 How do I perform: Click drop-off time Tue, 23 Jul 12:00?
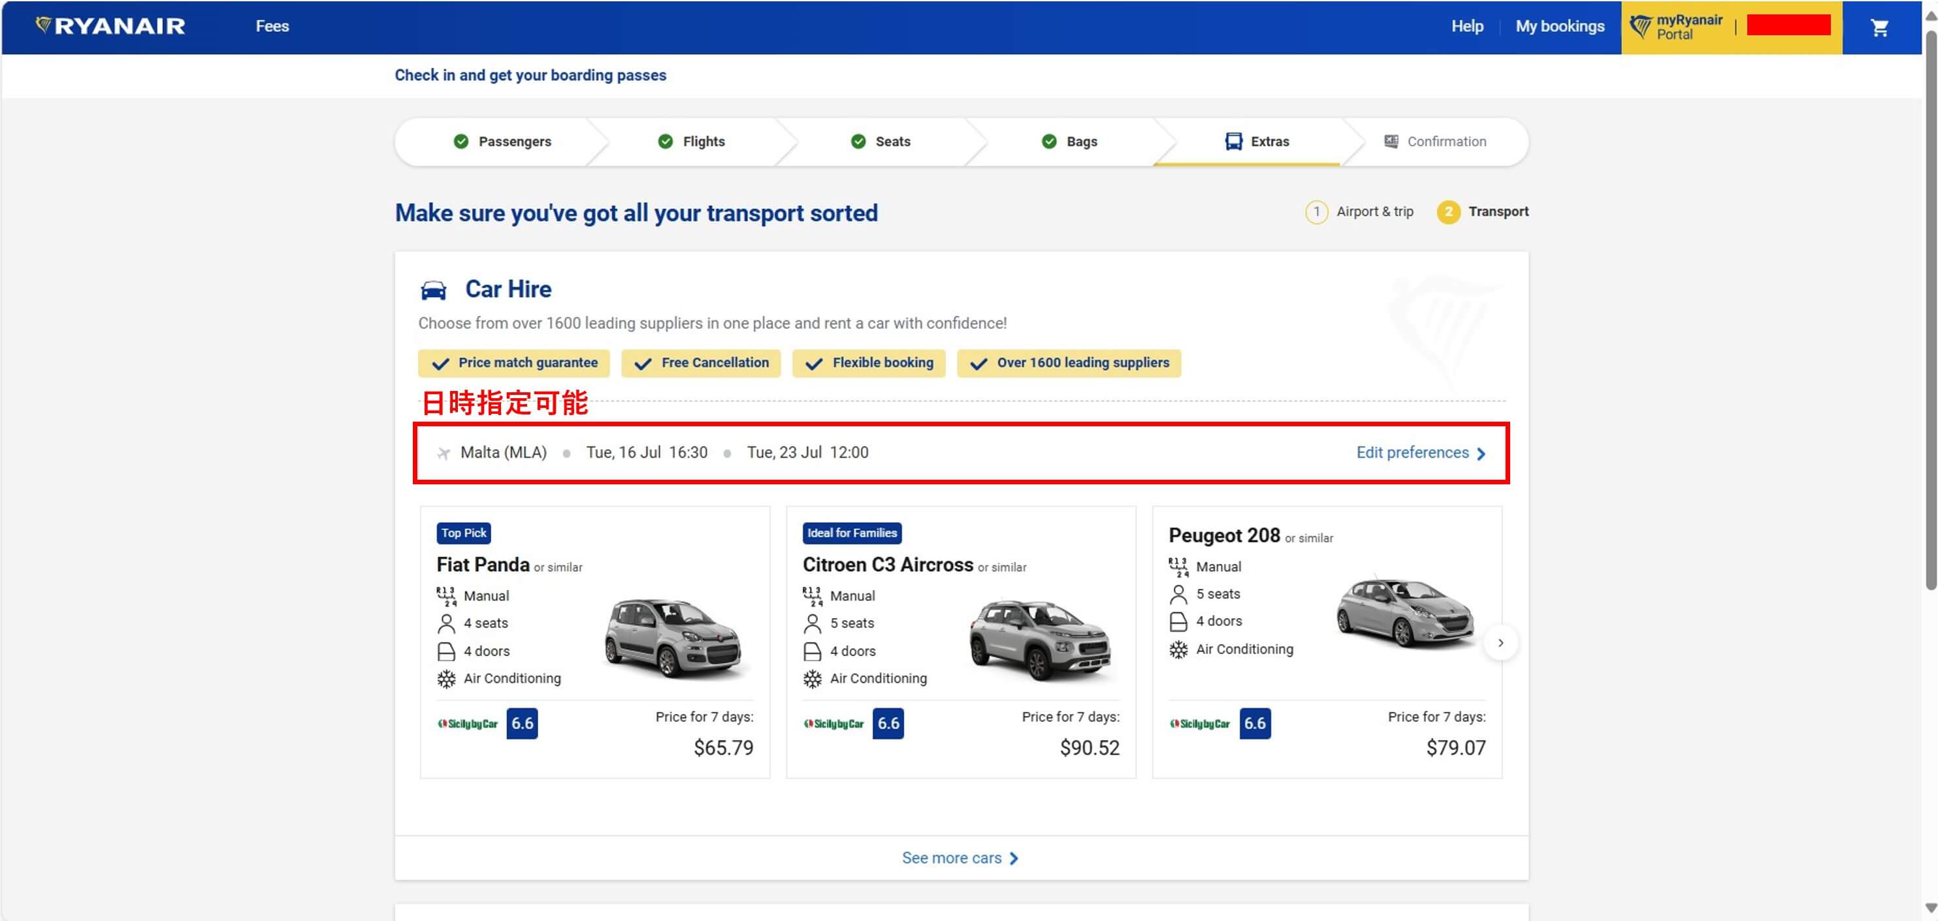(807, 452)
